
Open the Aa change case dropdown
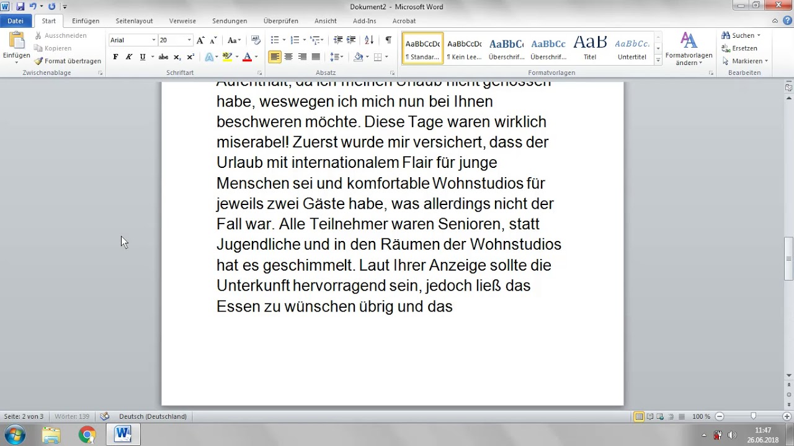coord(234,40)
